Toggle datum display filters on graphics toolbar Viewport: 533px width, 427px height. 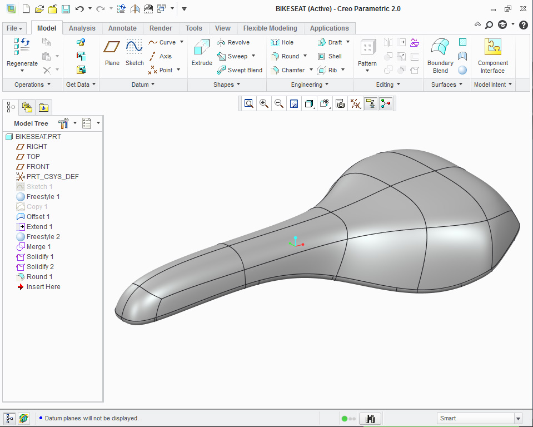(x=355, y=103)
